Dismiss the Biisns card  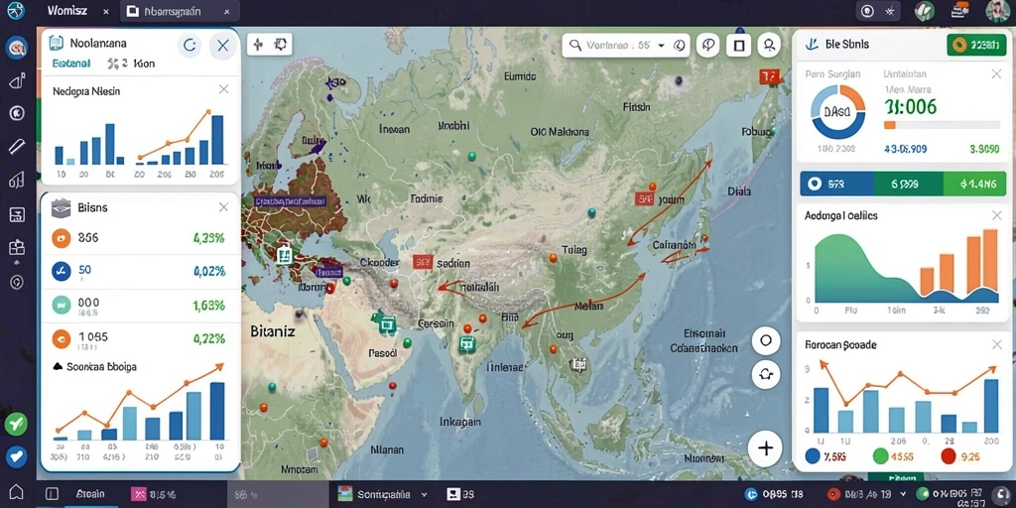[223, 207]
